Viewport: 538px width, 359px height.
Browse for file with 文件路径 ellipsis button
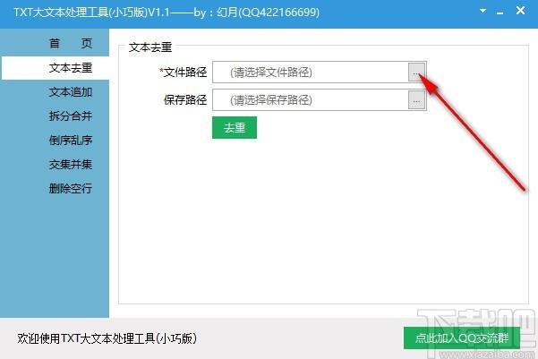(416, 73)
